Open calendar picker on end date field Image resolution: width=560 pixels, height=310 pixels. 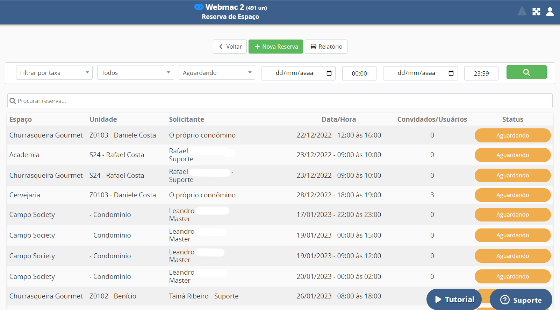coord(451,73)
